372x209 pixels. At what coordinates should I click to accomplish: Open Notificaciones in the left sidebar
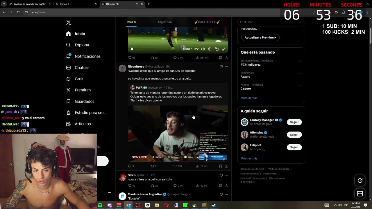[83, 56]
